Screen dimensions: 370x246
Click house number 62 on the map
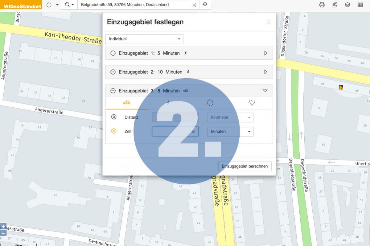coord(79,226)
